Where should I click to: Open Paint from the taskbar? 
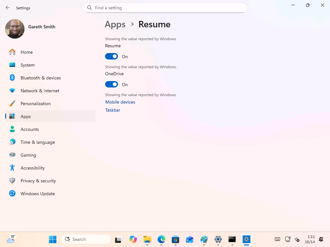coord(204,239)
